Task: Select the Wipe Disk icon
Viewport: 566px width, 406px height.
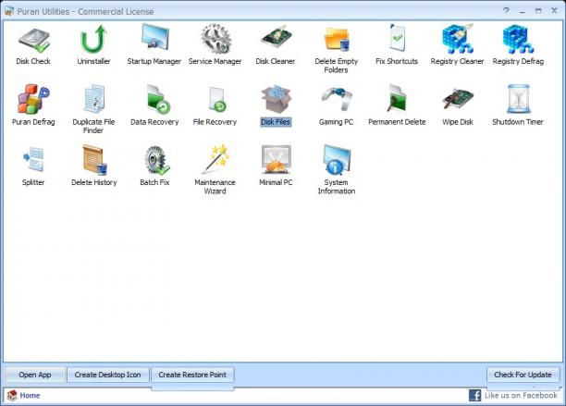Action: coord(458,99)
